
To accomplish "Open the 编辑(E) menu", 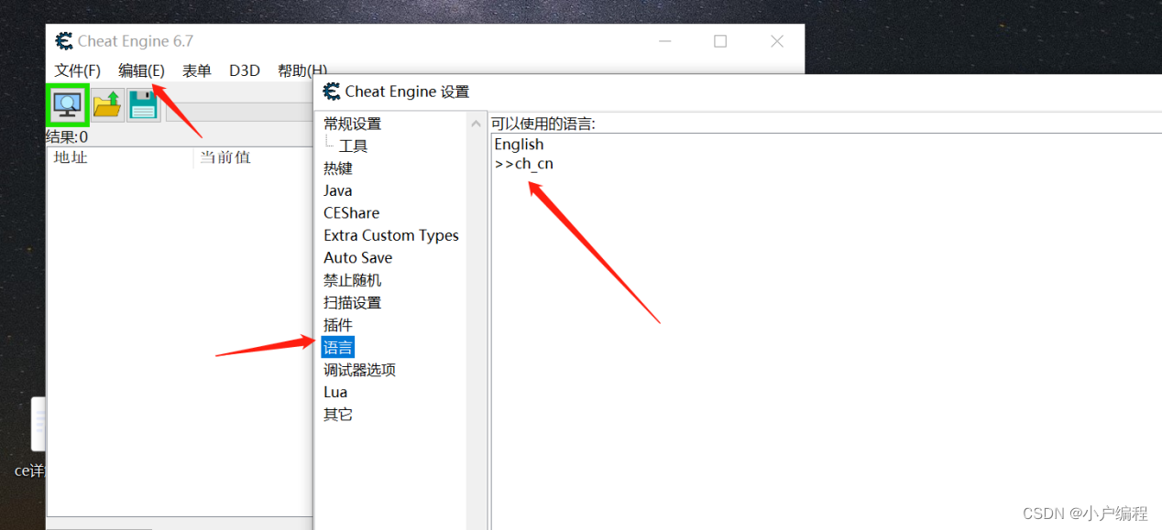I will pyautogui.click(x=141, y=70).
